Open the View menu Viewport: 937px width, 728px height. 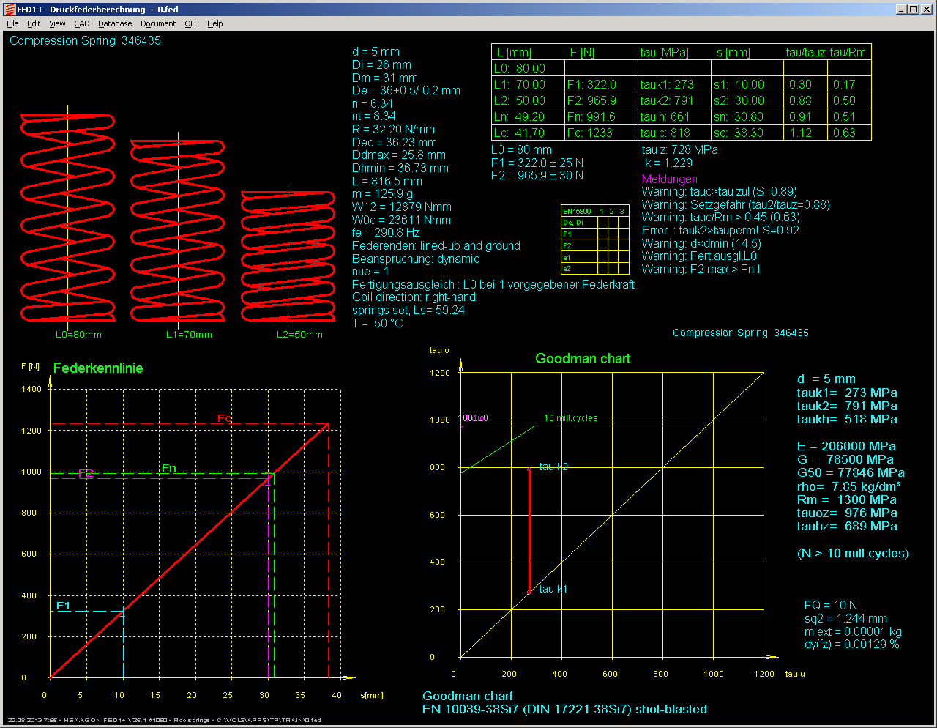click(x=57, y=23)
